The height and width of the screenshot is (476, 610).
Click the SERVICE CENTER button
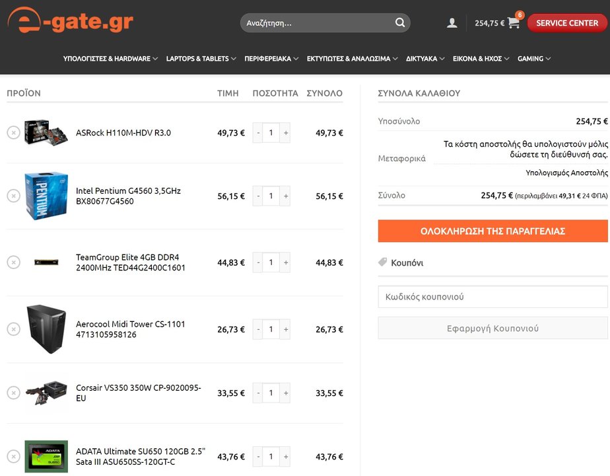coord(567,23)
